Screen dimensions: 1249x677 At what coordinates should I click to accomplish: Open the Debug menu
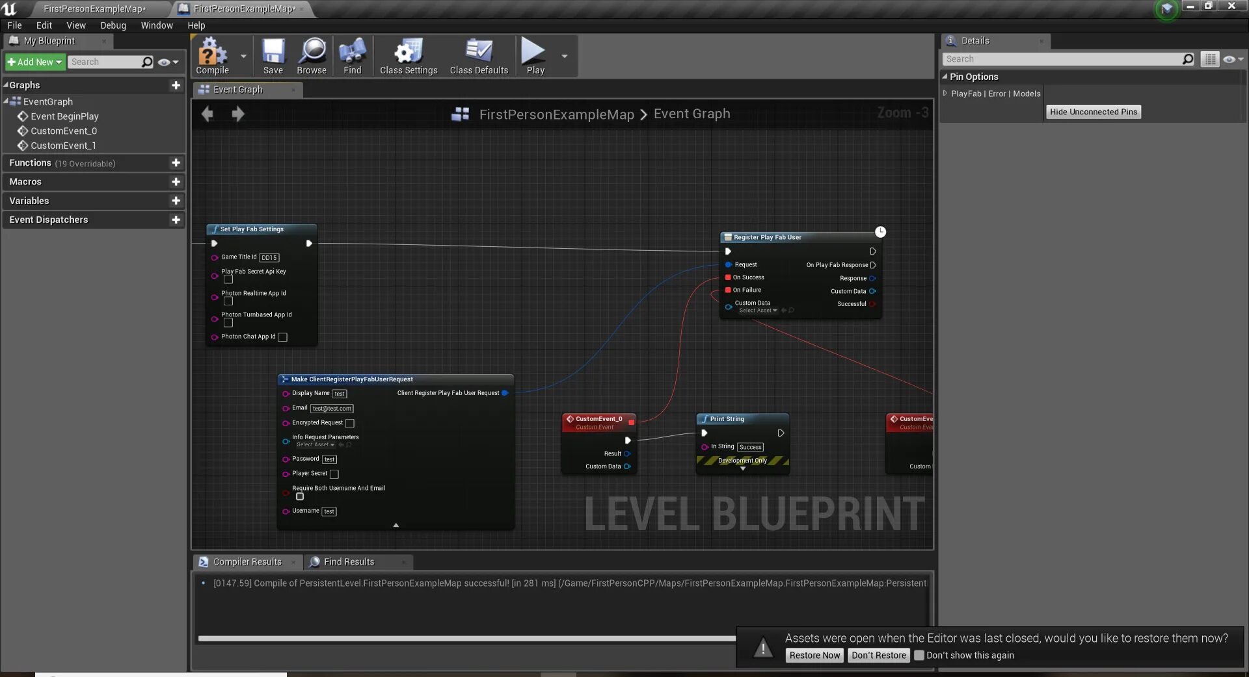(113, 25)
